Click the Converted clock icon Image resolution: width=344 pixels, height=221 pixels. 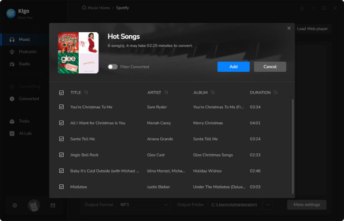tap(12, 99)
